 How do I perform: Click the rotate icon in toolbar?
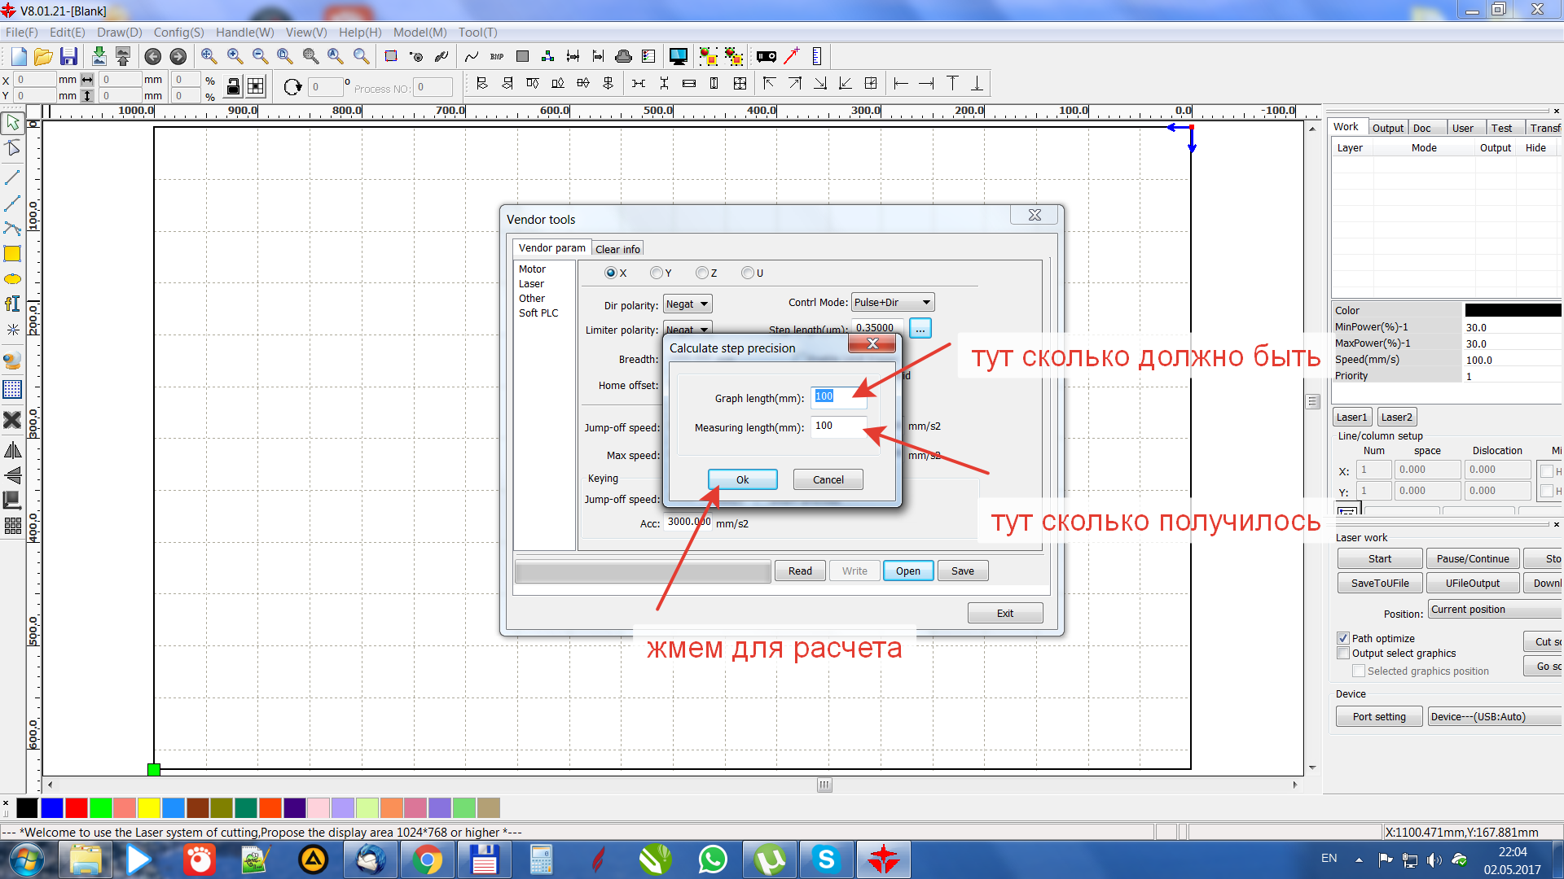pos(292,87)
